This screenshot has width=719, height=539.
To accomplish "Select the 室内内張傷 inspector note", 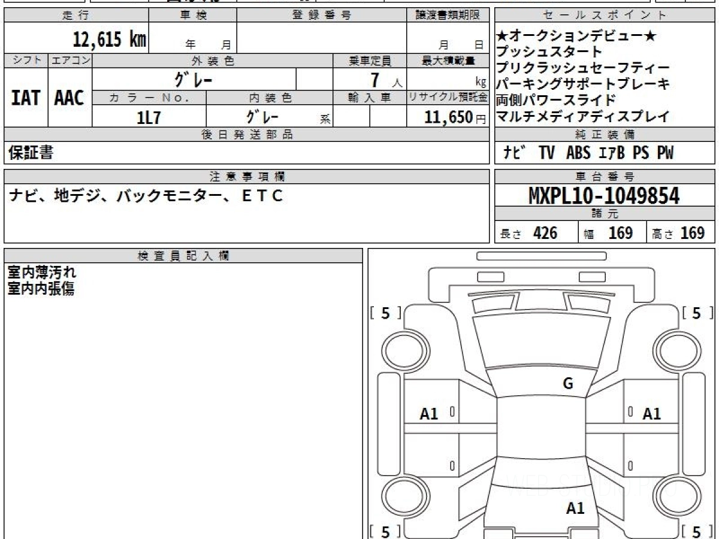I will point(41,289).
